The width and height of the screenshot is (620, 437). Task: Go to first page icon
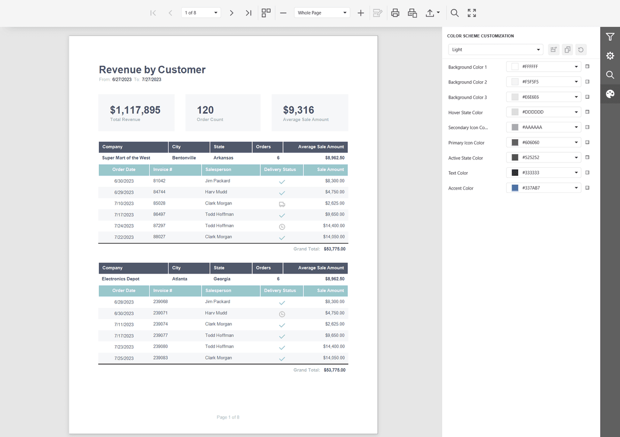coord(153,13)
